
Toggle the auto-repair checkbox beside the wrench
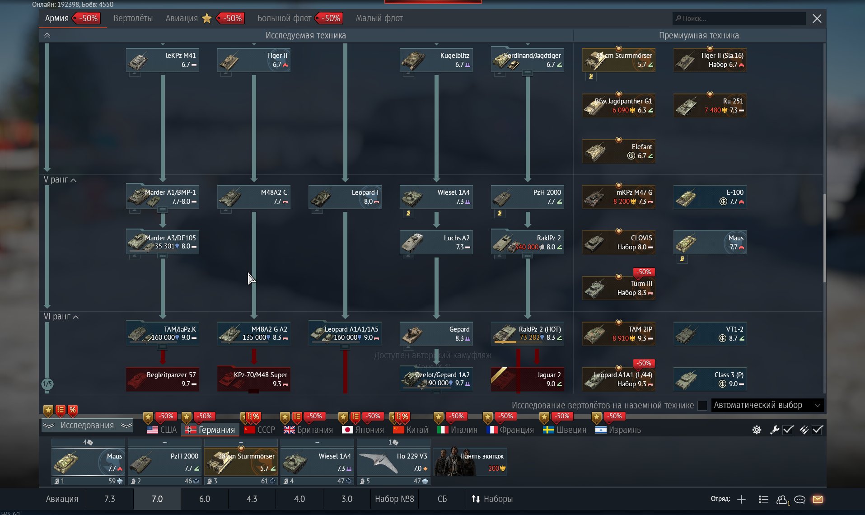point(788,430)
